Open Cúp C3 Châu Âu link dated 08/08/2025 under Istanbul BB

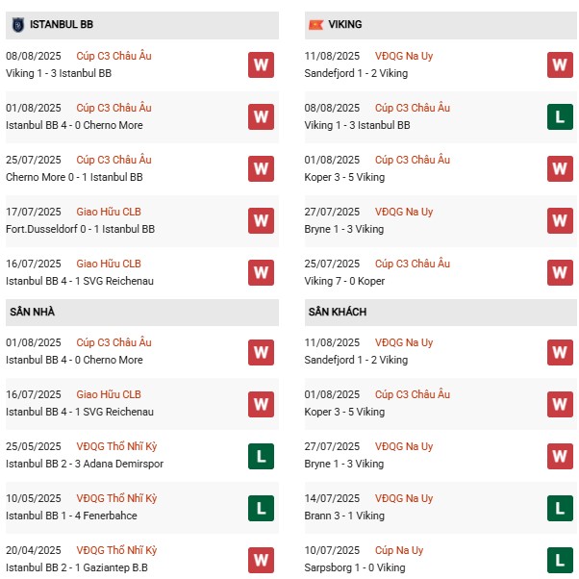(113, 56)
